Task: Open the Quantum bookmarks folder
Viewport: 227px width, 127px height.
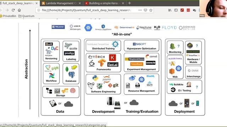Action: [x=27, y=16]
